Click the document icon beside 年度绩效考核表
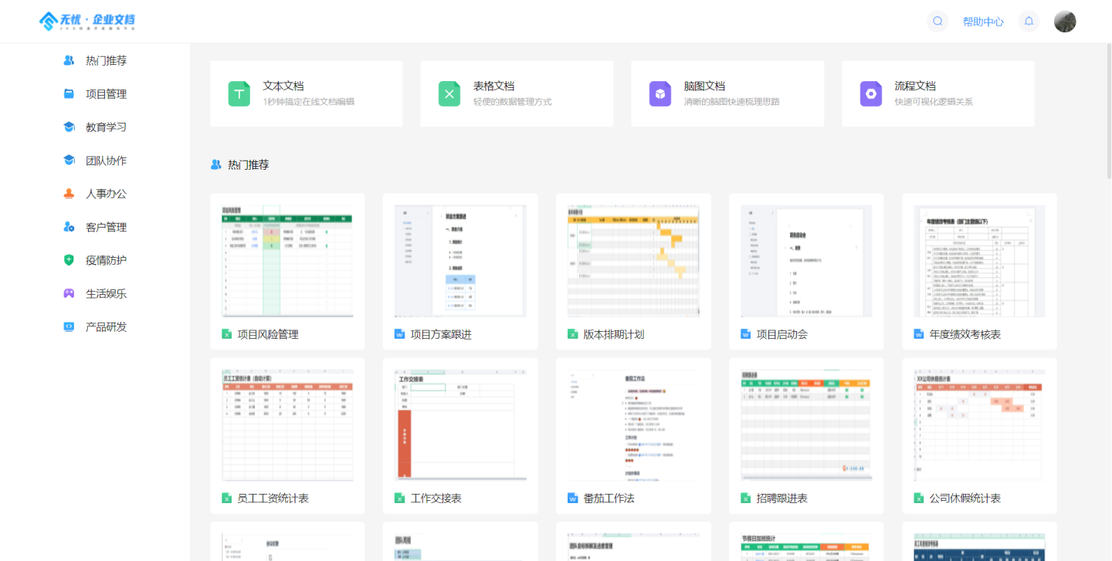The height and width of the screenshot is (561, 1112). (x=919, y=334)
